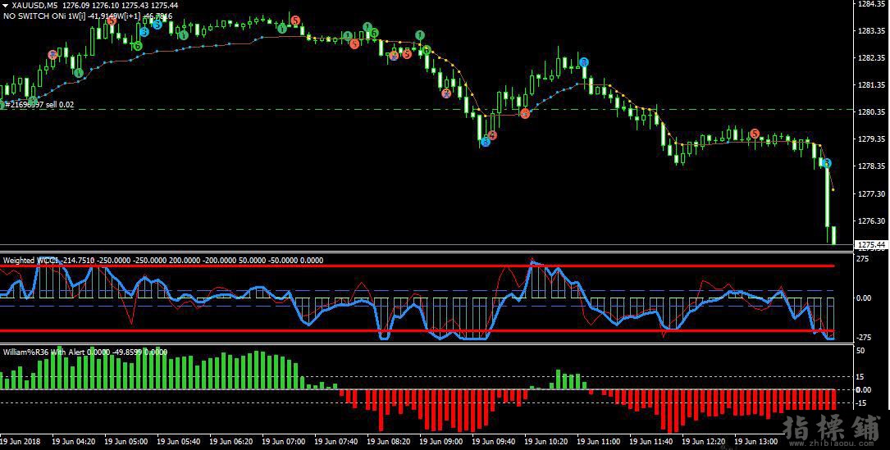
Task: Click the red 5 marker near 12:40
Action: click(x=755, y=134)
